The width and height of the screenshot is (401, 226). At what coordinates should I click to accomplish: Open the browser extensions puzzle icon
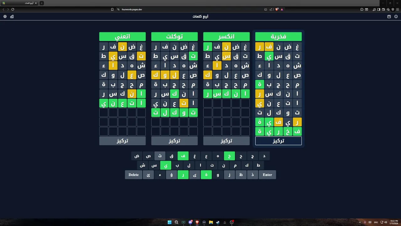(362, 9)
